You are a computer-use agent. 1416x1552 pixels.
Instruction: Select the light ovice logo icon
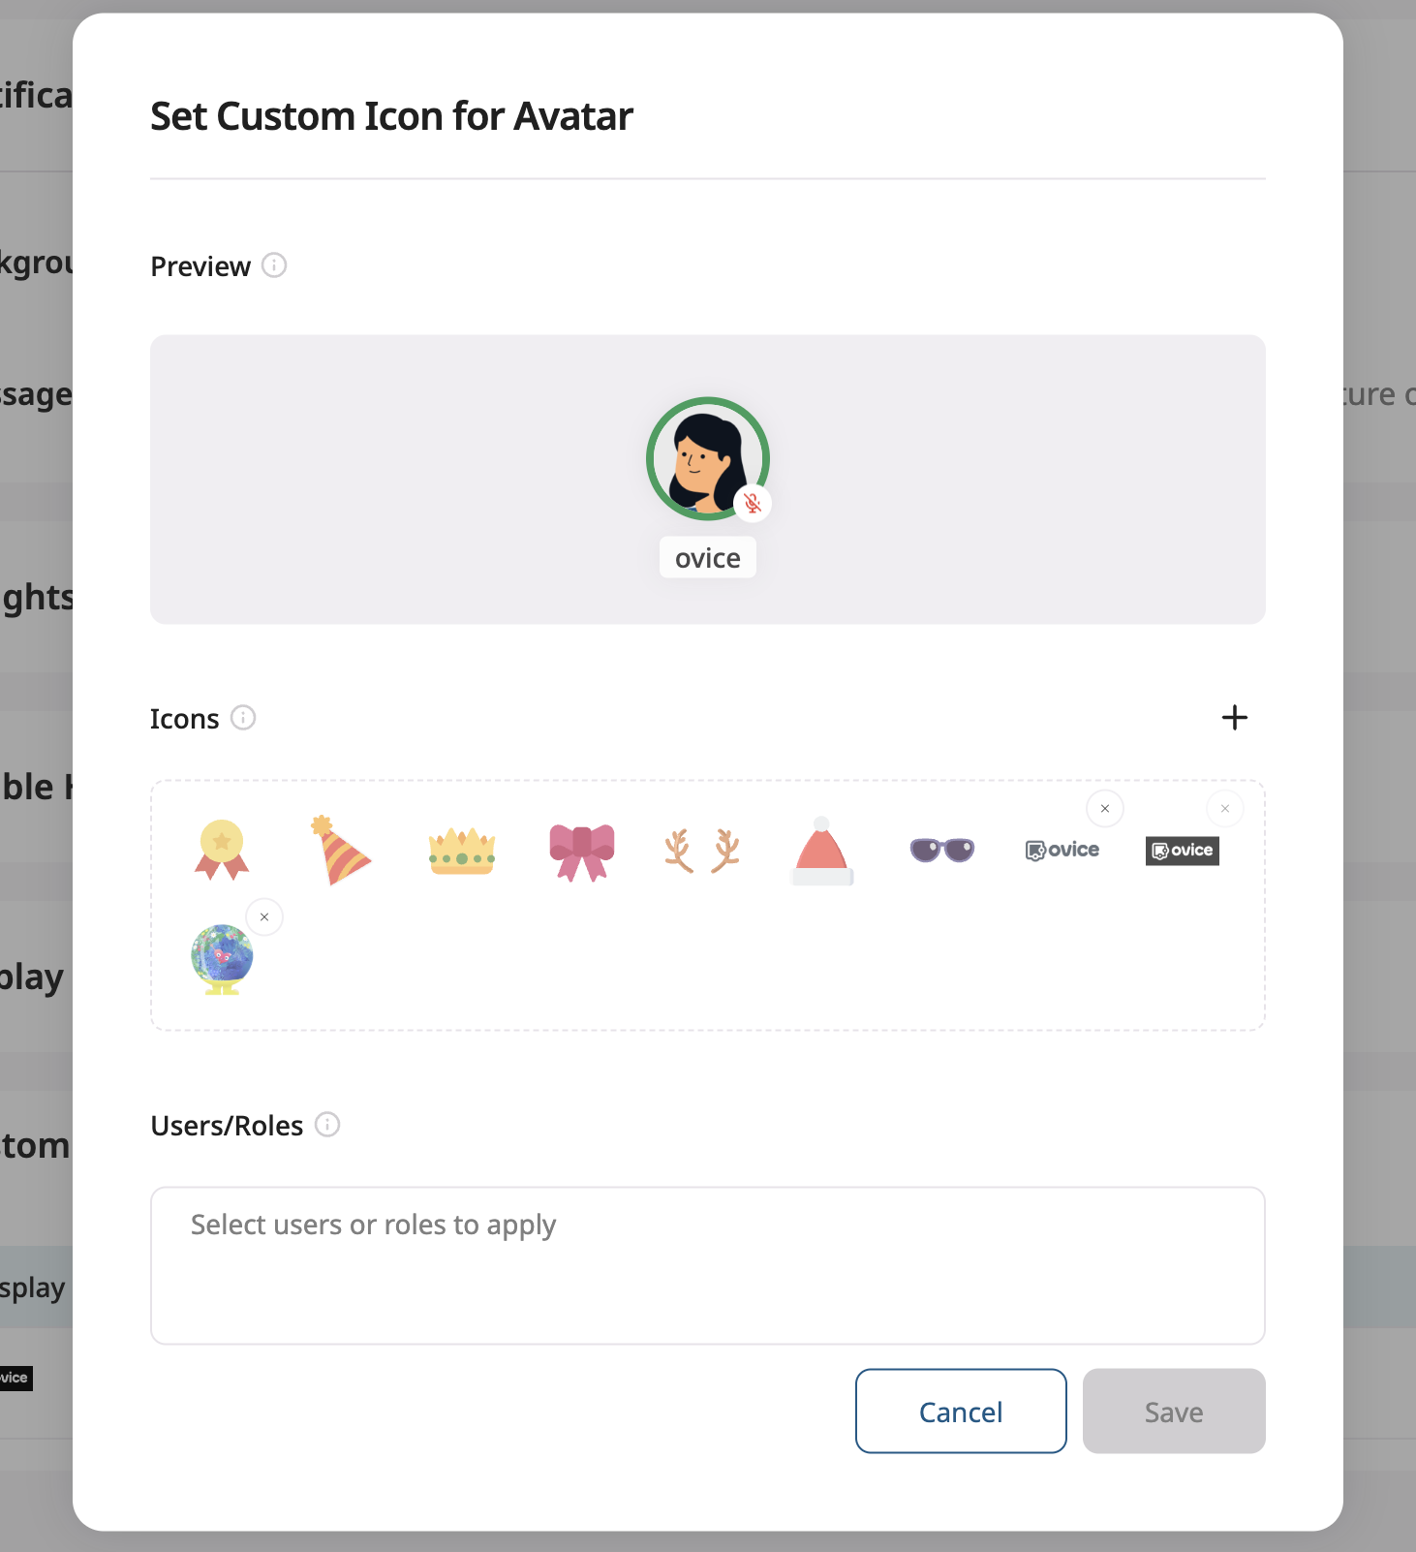pos(1062,850)
